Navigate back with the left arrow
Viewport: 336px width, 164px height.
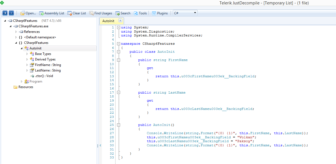pyautogui.click(x=5, y=13)
